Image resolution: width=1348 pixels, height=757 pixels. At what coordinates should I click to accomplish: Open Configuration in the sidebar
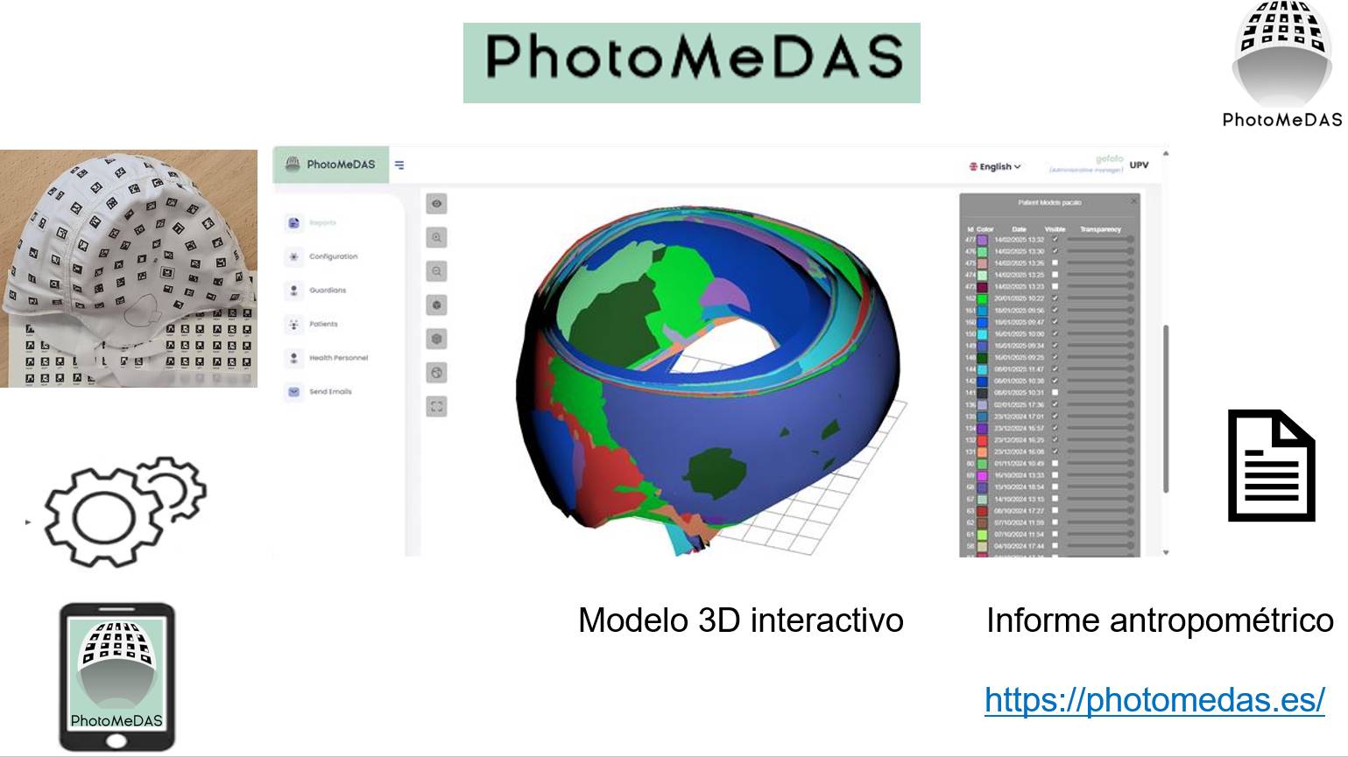point(322,256)
